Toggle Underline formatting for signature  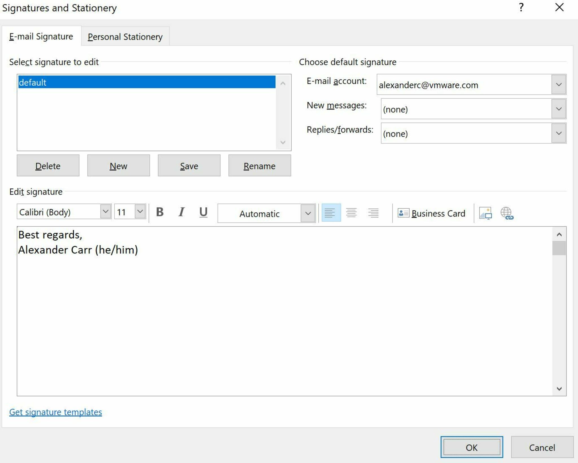[203, 212]
